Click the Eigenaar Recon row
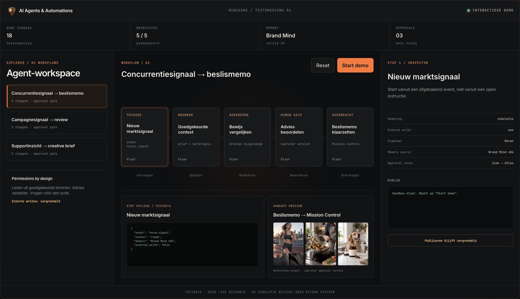Viewport: 520px width, 299px height. pyautogui.click(x=450, y=141)
